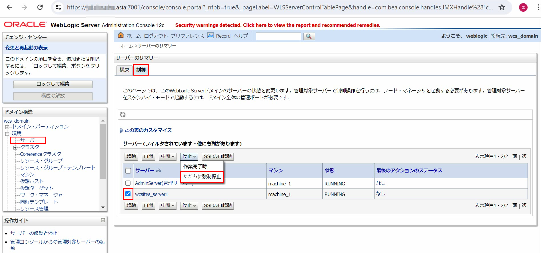Expand この表のカスタマイズ disclosure triangle
The image size is (541, 253).
click(x=121, y=130)
